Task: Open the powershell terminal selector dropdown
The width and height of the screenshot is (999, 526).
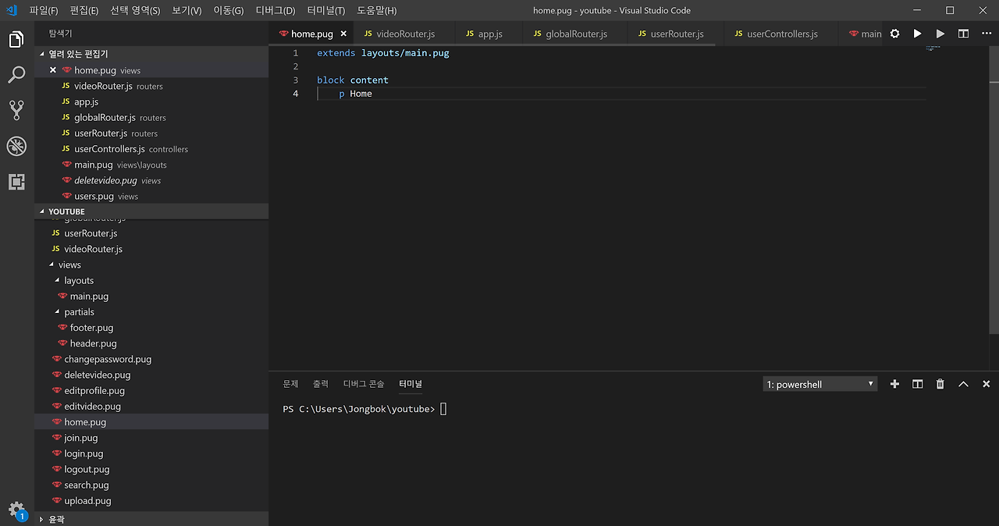Action: pyautogui.click(x=820, y=384)
